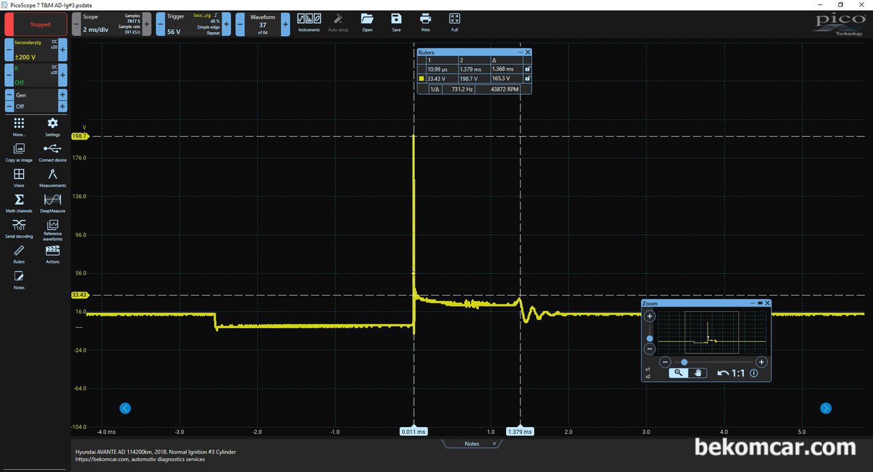Image resolution: width=873 pixels, height=472 pixels.
Task: Click the 33.43 V lower ruler handle
Action: tap(79, 295)
